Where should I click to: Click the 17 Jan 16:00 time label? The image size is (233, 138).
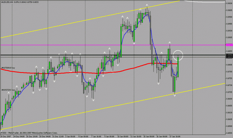(175, 137)
